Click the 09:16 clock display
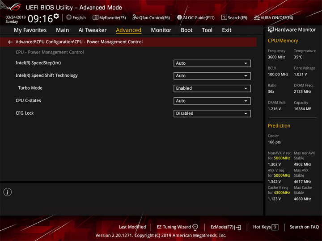The width and height of the screenshot is (322, 241). pyautogui.click(x=40, y=19)
